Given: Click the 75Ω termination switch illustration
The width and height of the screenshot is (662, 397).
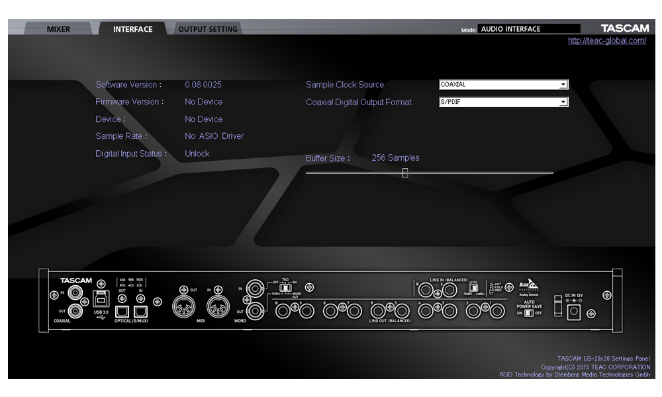Looking at the screenshot, I should coord(285,287).
